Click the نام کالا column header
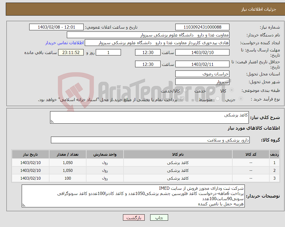This screenshot has width=285, height=227. point(178,155)
